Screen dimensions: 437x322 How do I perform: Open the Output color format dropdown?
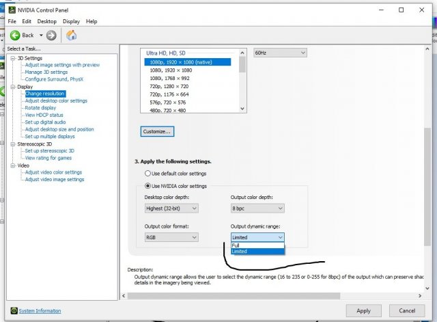171,237
